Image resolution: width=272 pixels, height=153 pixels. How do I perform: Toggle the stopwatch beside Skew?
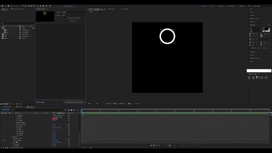(17, 130)
